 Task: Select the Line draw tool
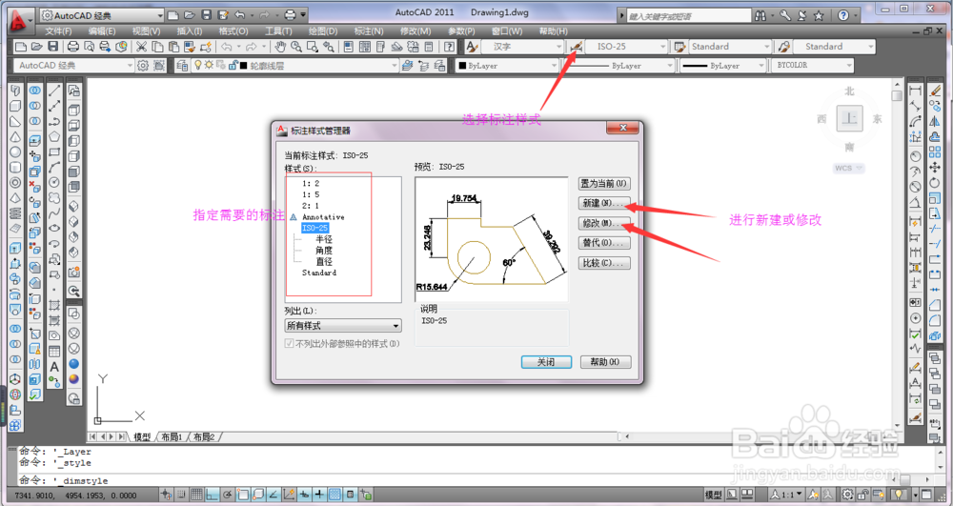pyautogui.click(x=54, y=91)
